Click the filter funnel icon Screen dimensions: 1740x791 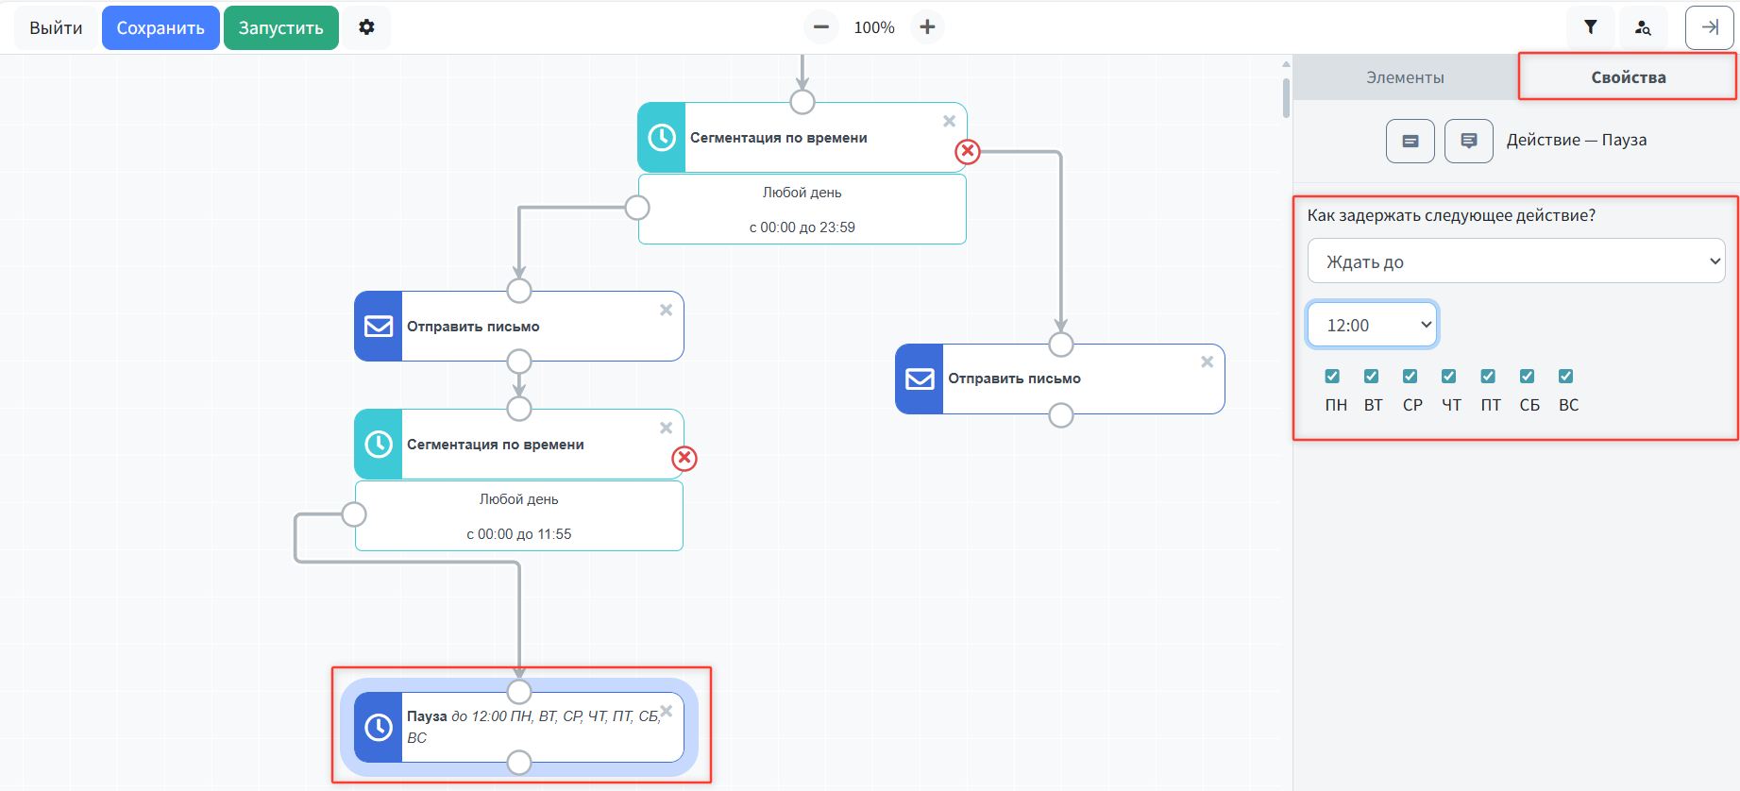click(1590, 27)
